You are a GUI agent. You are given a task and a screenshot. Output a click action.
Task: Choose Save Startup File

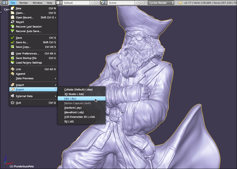(33, 58)
